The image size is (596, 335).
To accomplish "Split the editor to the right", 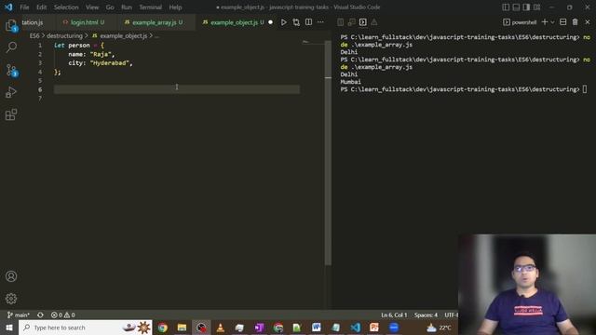I will pos(308,22).
